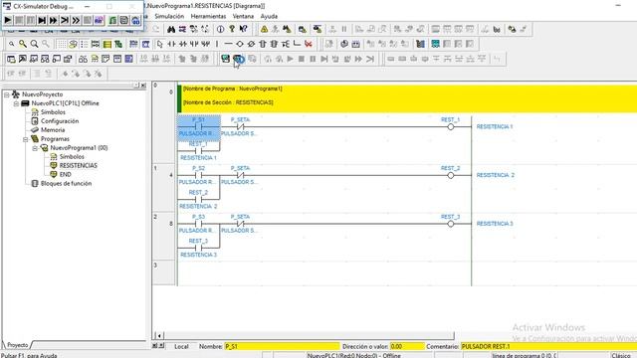Select Bloques de función in tree
The height and width of the screenshot is (358, 637).
(x=66, y=183)
